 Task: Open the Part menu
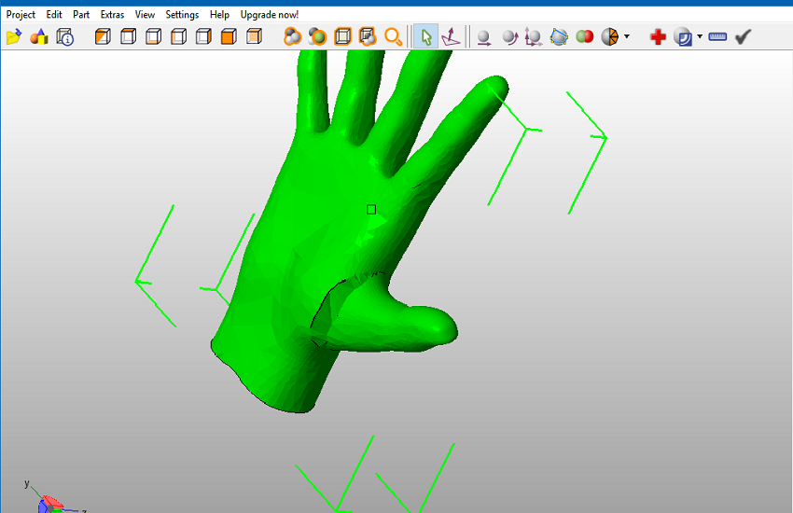(x=81, y=15)
